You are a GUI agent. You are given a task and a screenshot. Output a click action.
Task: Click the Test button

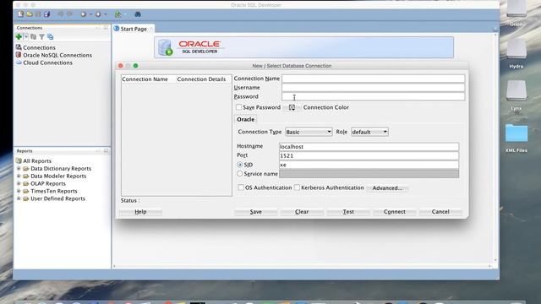pyautogui.click(x=348, y=212)
